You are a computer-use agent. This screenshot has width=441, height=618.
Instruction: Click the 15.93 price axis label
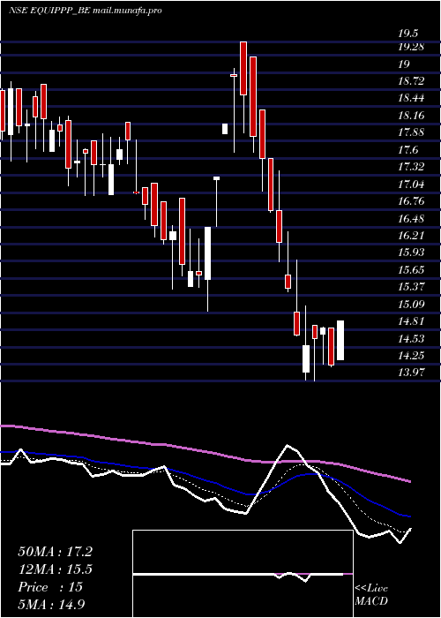click(411, 252)
